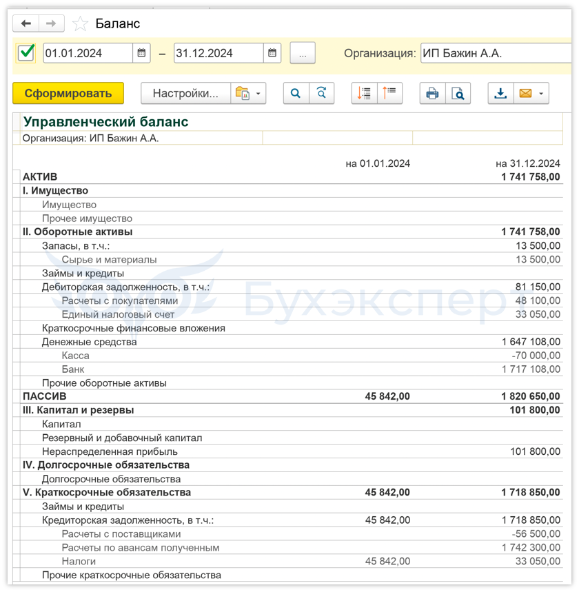The height and width of the screenshot is (592, 579).
Task: Toggle the period checkbox
Action: point(26,53)
